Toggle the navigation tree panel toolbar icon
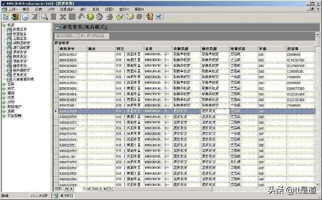Image resolution: width=322 pixels, height=200 pixels. coord(6,17)
